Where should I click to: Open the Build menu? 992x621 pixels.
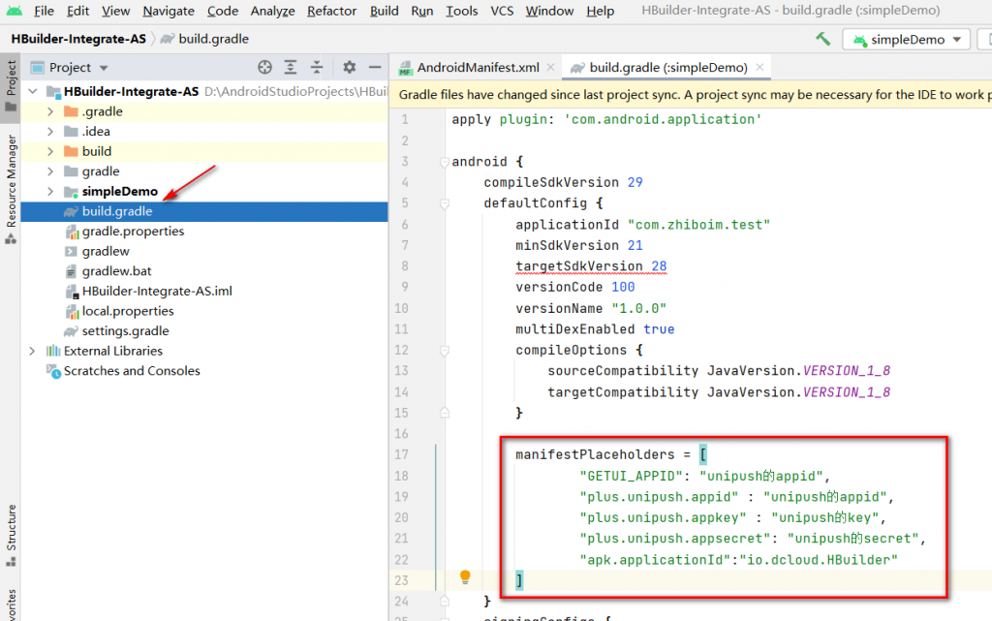[385, 11]
